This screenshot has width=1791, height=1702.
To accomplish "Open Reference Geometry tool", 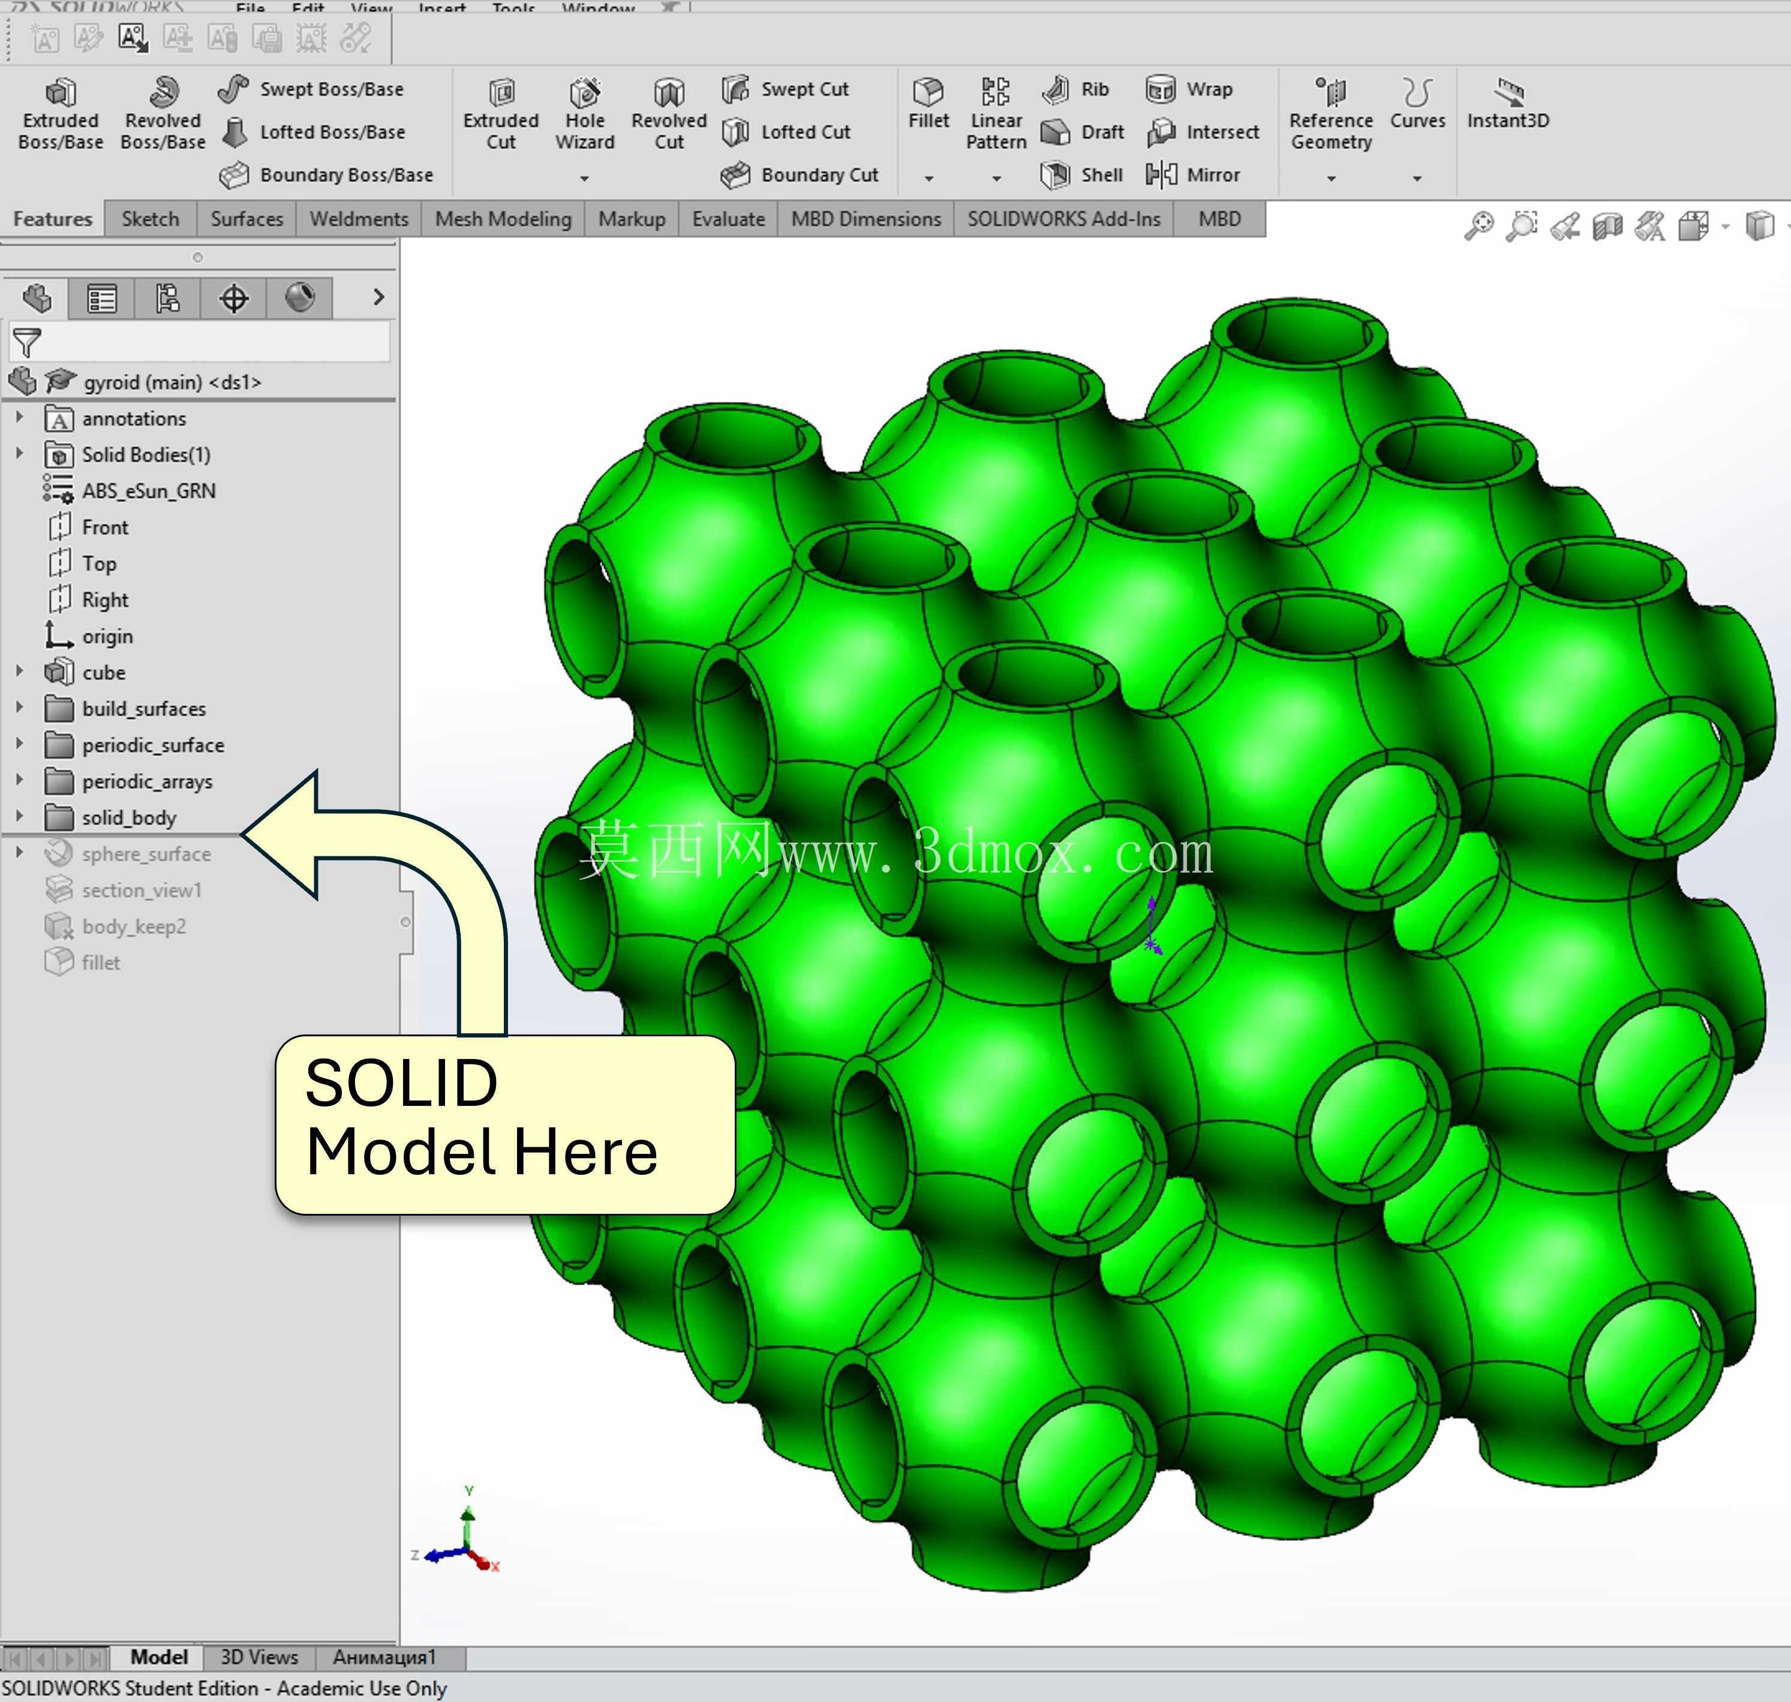I will [x=1331, y=113].
